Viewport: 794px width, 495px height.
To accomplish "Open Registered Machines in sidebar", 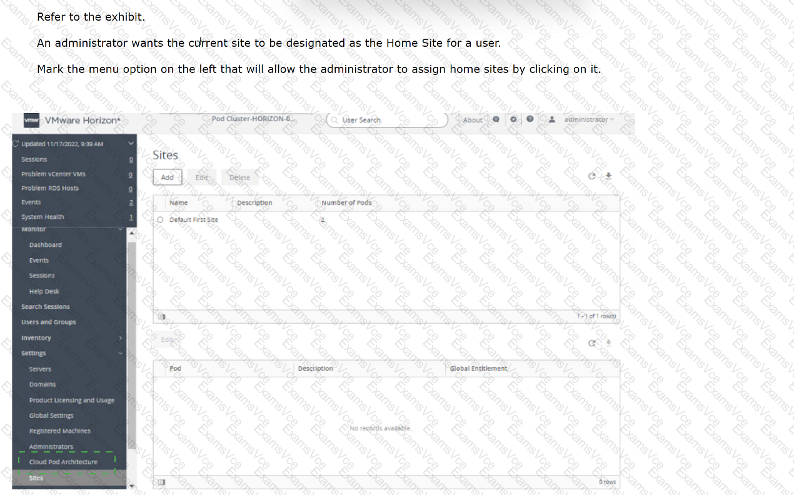I will (x=60, y=431).
